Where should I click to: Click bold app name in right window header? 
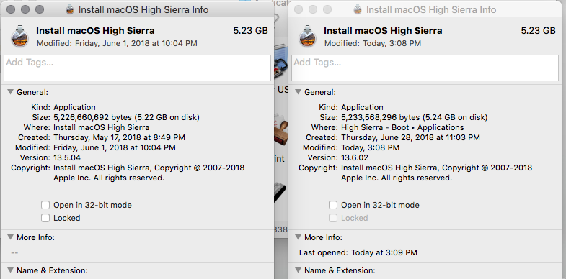click(383, 31)
